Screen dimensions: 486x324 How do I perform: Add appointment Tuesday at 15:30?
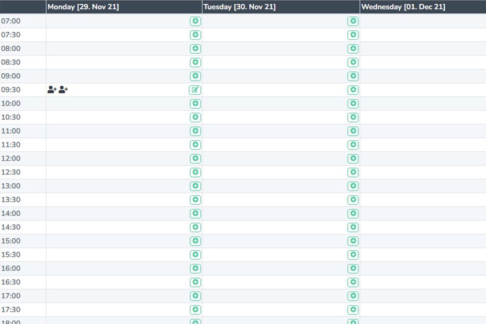tap(353, 255)
